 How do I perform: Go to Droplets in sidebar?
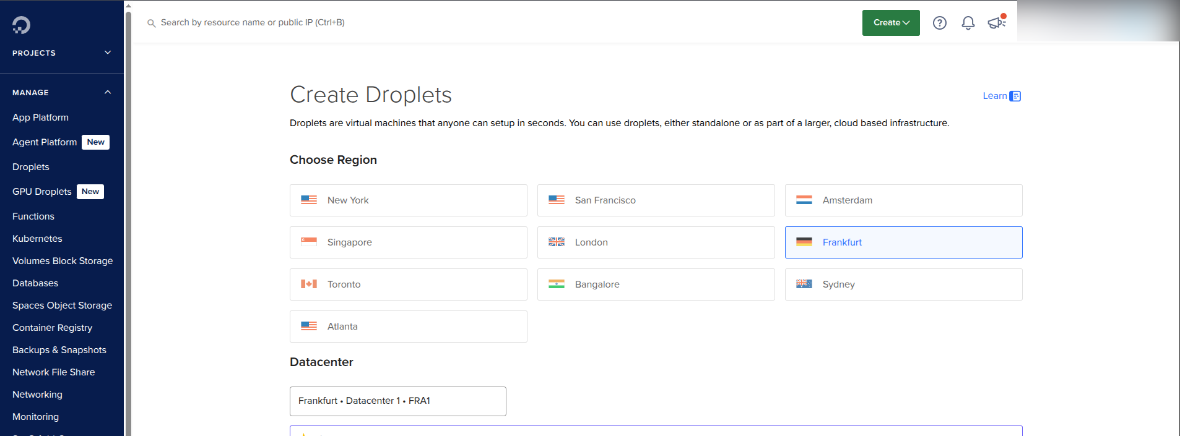[31, 167]
